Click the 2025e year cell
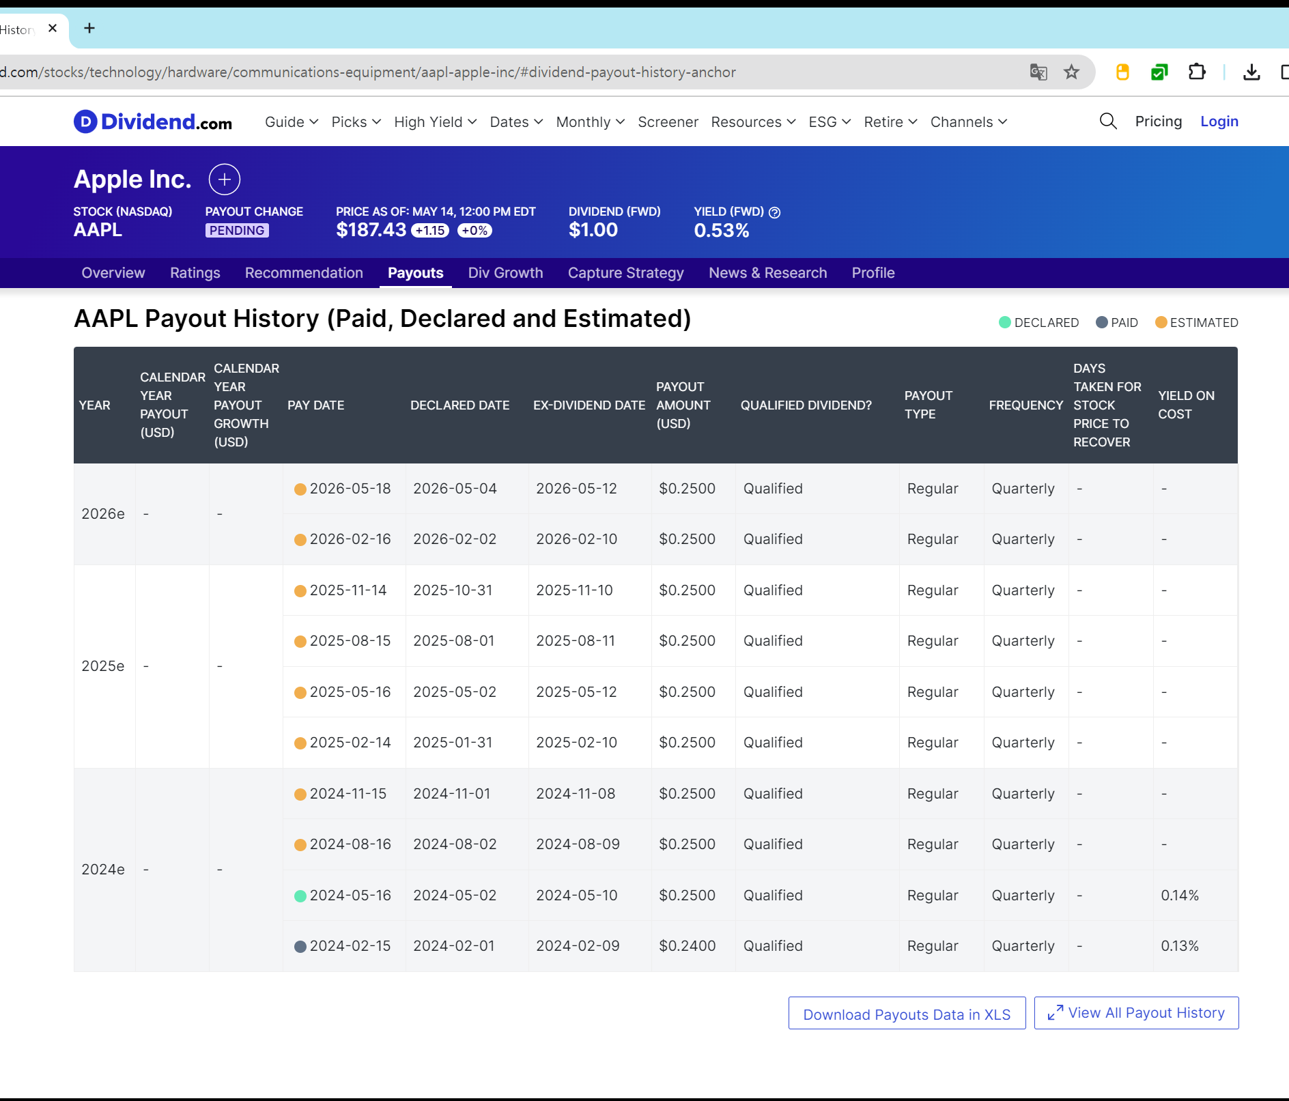Screen dimensions: 1289x1101 103,666
